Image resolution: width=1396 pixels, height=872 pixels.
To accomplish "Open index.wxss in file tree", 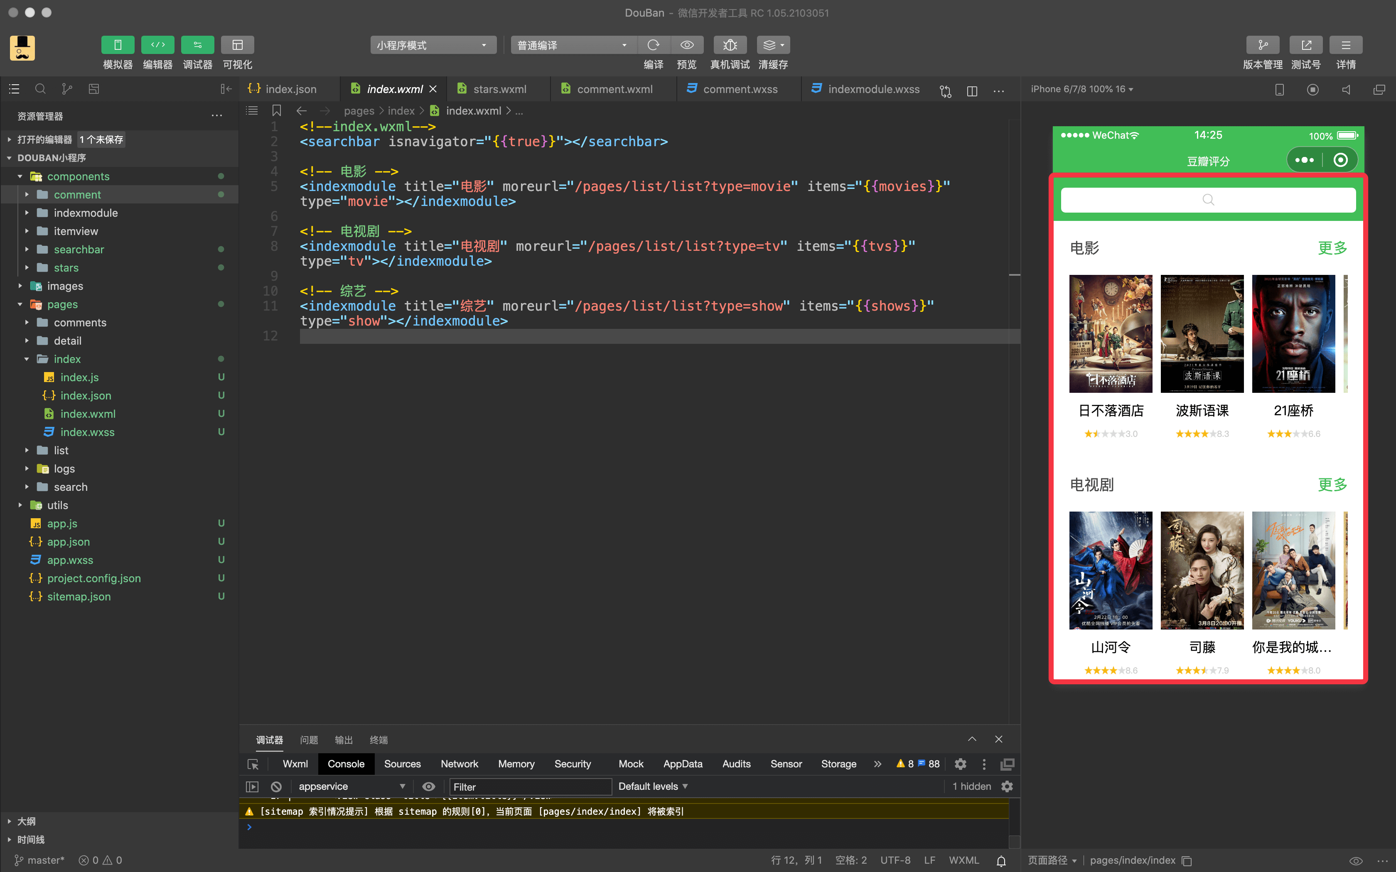I will [87, 432].
